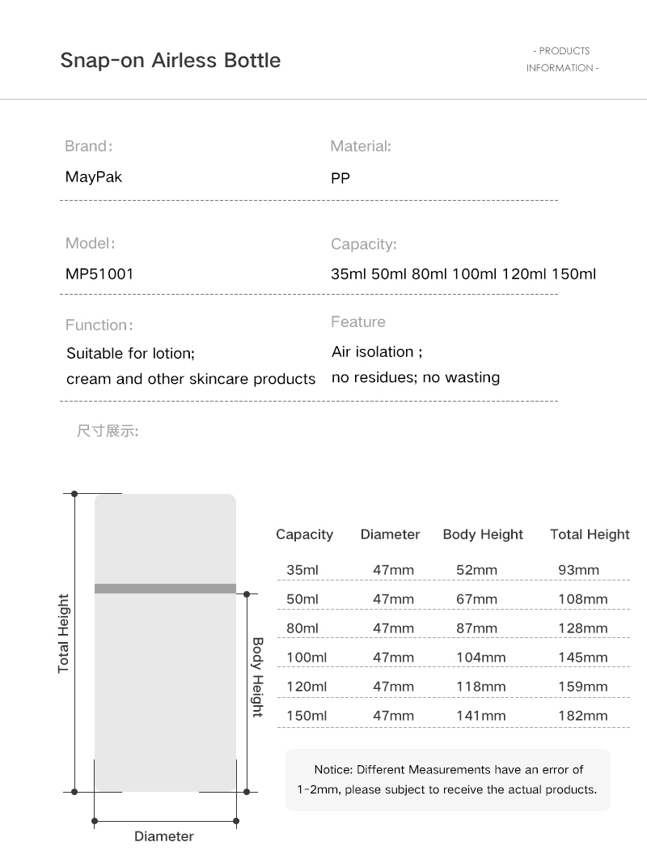
Task: Click the PP material value
Action: point(340,178)
